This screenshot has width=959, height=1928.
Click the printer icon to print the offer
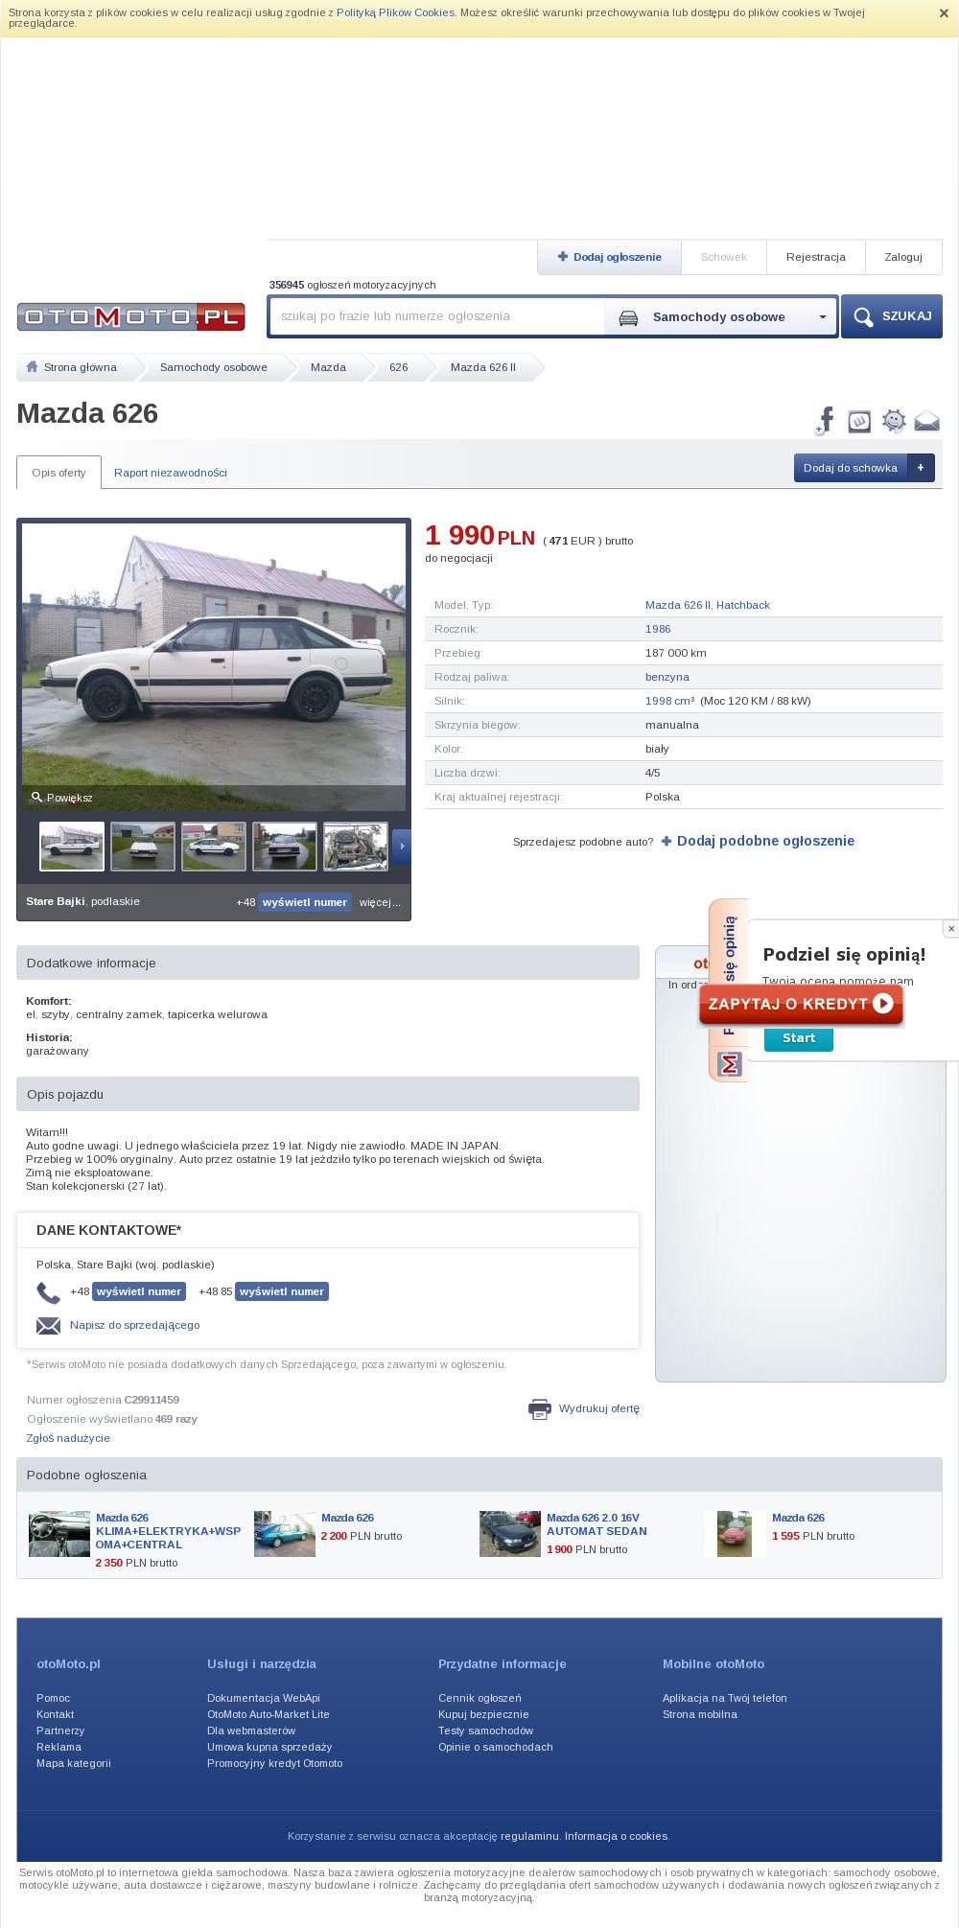pos(540,1408)
